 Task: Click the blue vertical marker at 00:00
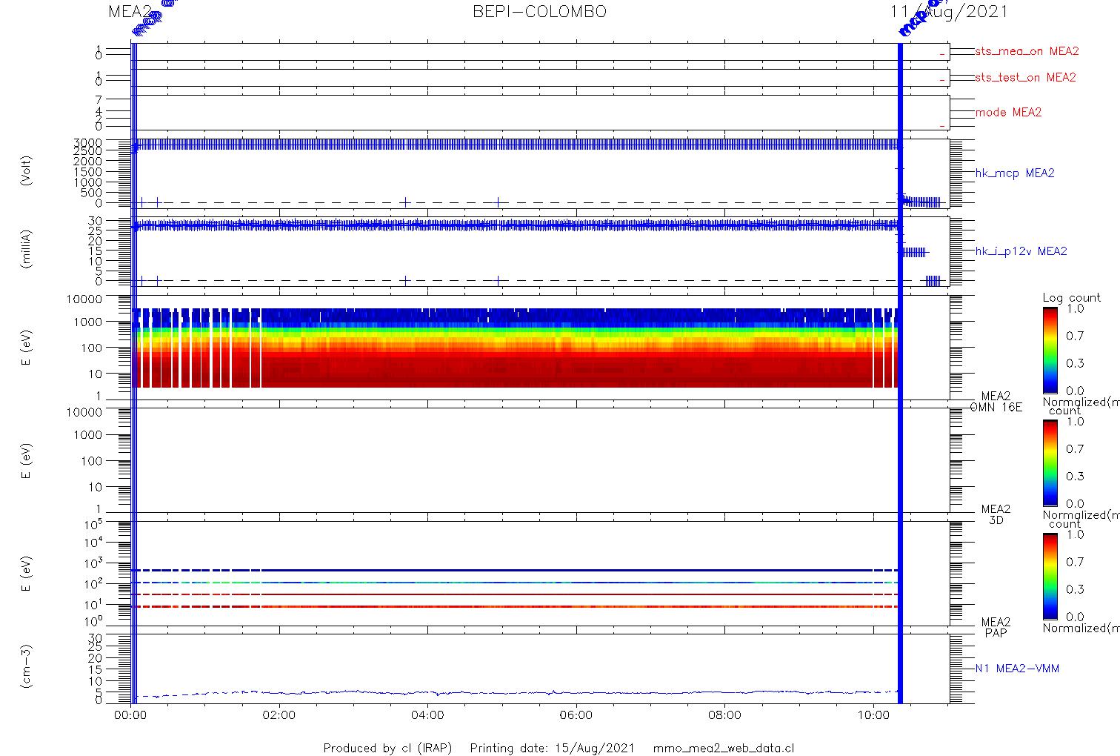pyautogui.click(x=133, y=373)
